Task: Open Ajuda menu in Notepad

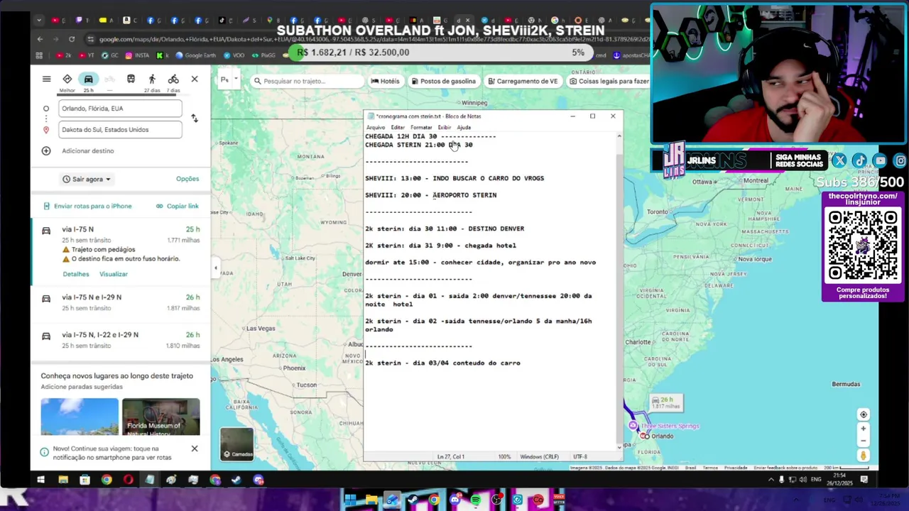Action: [x=464, y=127]
